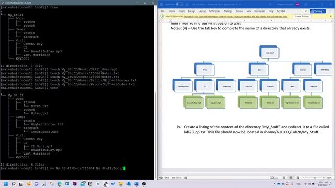
Task: Open the Word app grid icon in the title bar
Action: pos(162,4)
